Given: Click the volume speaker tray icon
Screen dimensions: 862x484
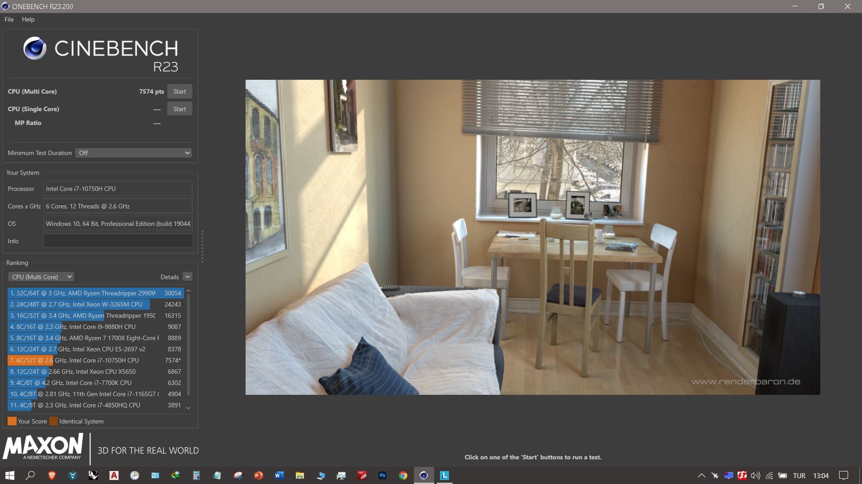Looking at the screenshot, I should 755,475.
